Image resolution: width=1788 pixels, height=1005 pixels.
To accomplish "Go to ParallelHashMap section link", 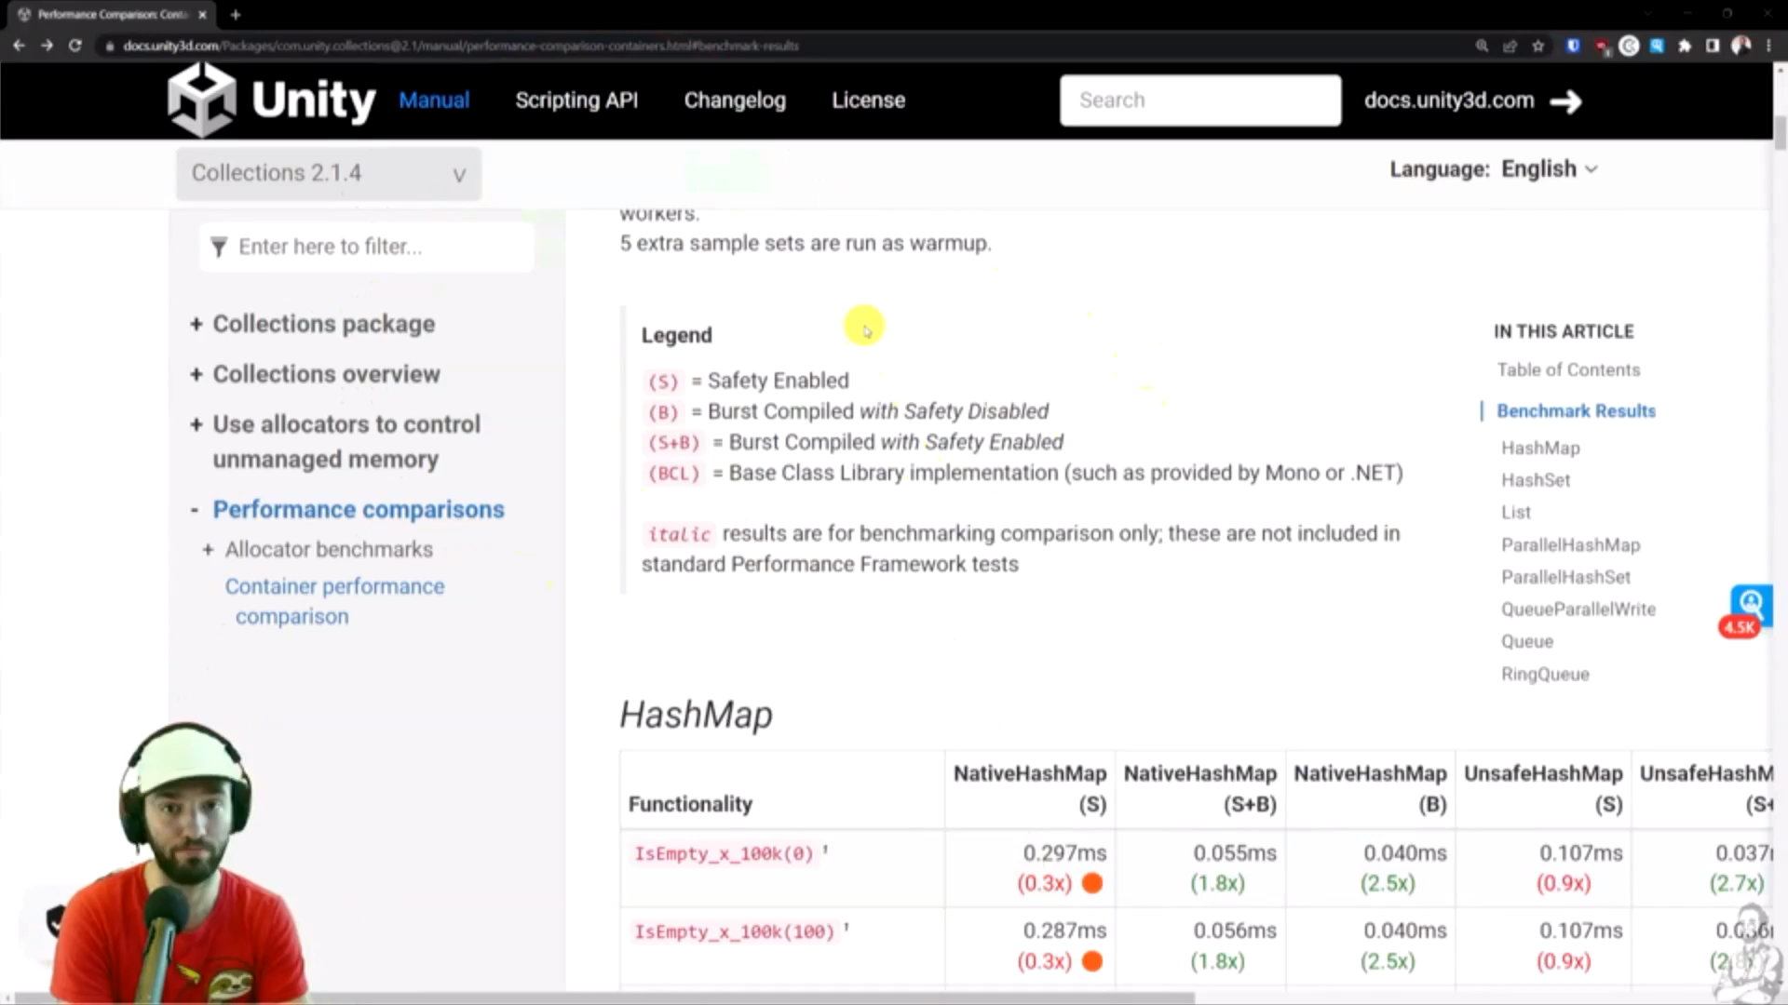I will pos(1570,545).
